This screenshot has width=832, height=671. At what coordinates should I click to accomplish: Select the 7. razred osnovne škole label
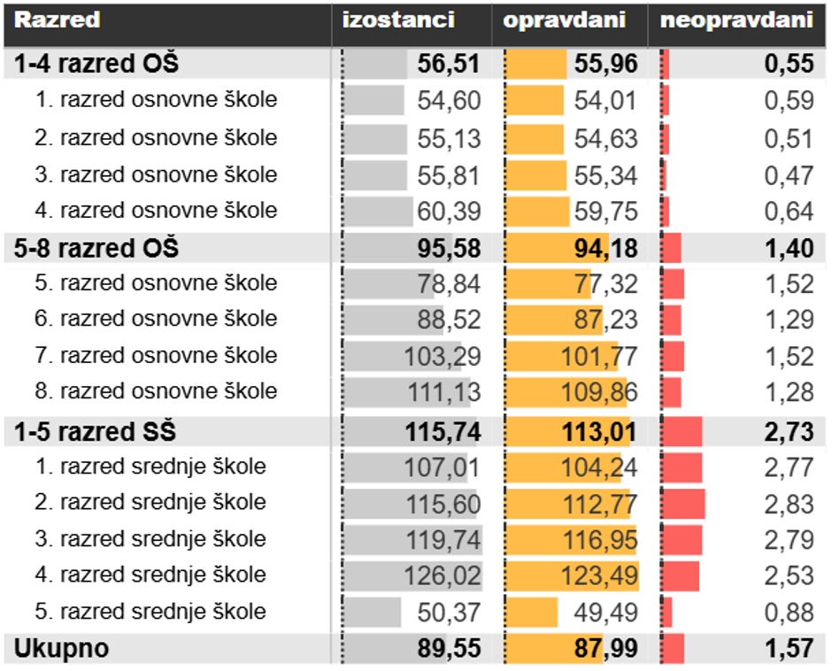coord(156,356)
